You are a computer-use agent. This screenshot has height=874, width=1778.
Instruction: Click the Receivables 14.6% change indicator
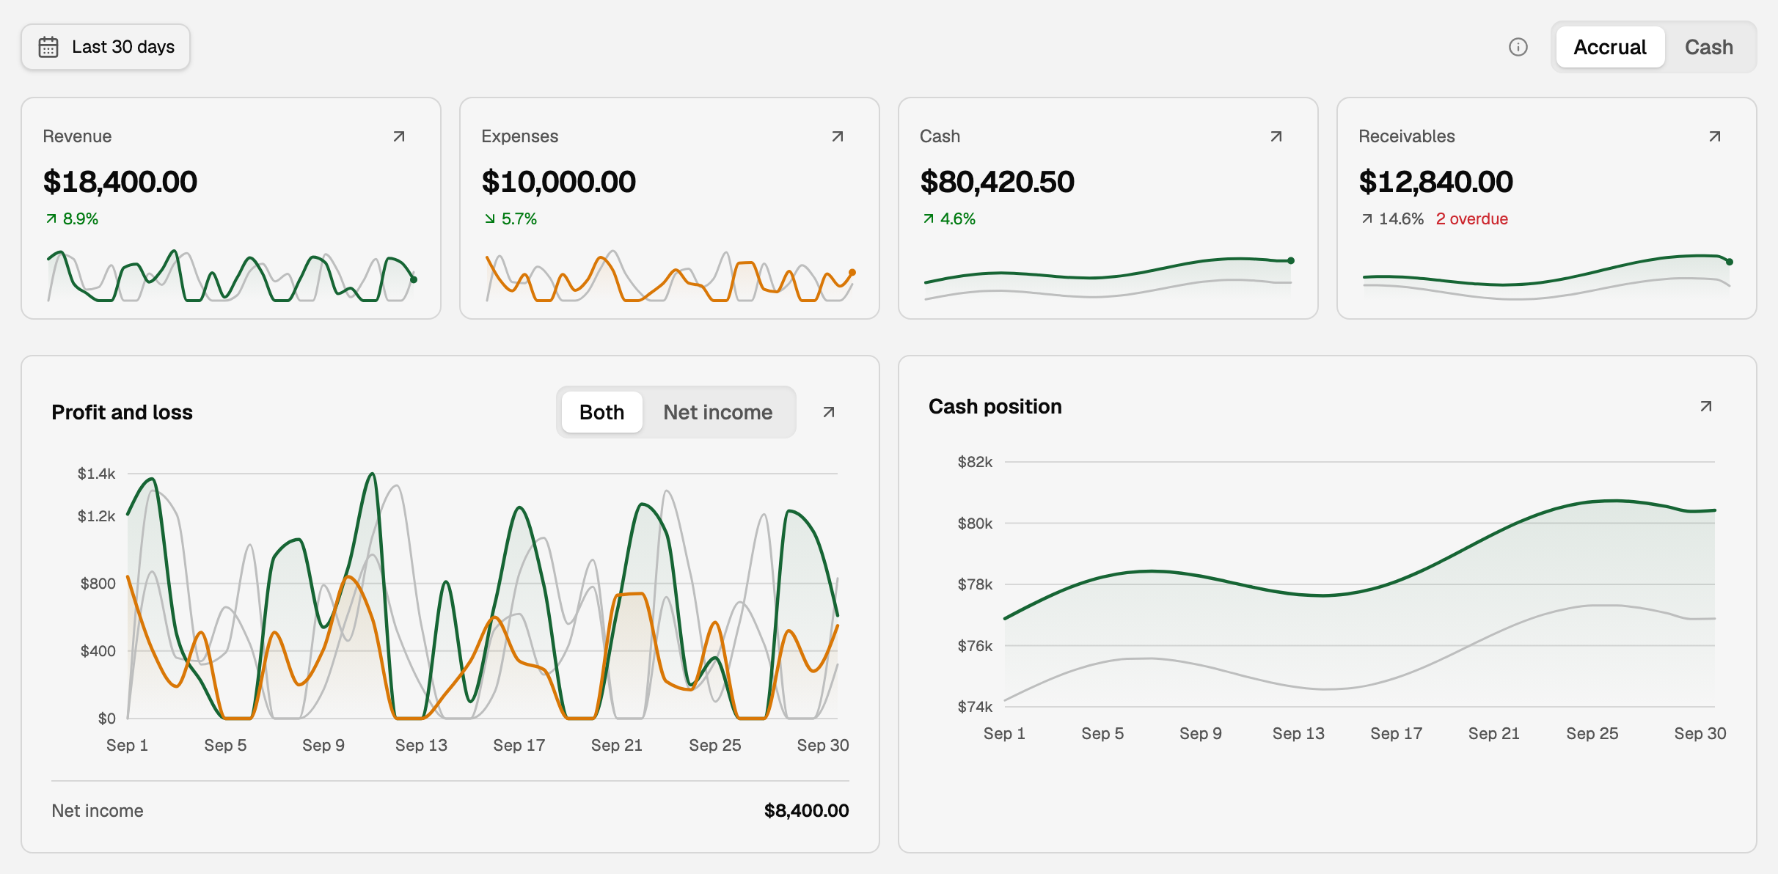click(x=1392, y=218)
